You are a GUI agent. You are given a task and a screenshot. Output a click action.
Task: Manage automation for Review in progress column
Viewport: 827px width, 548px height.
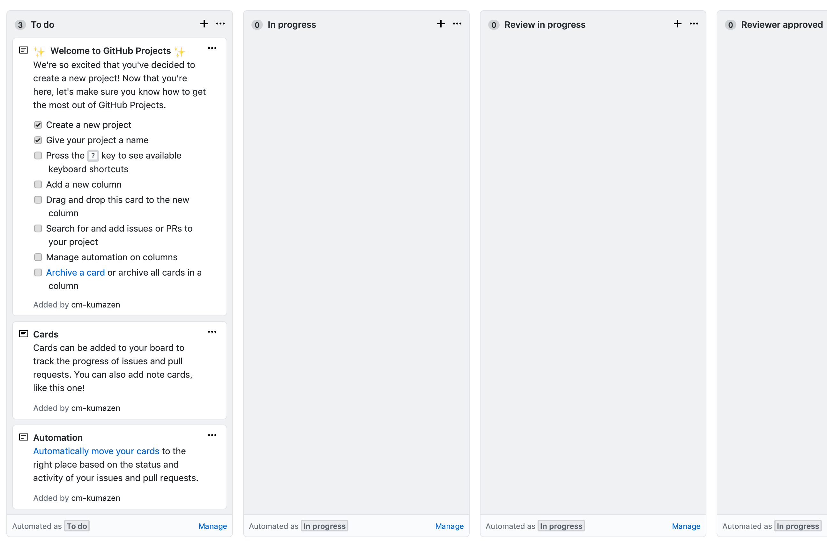(x=686, y=526)
